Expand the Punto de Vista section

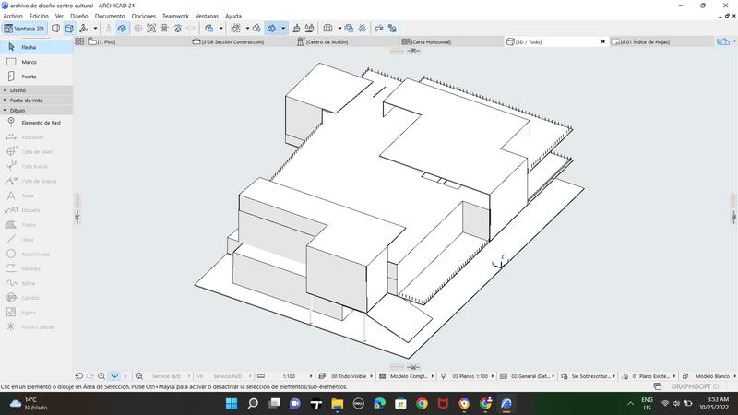click(x=26, y=101)
